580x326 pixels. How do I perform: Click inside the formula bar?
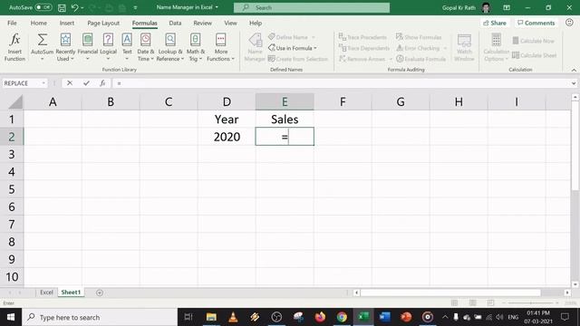[x=341, y=83]
